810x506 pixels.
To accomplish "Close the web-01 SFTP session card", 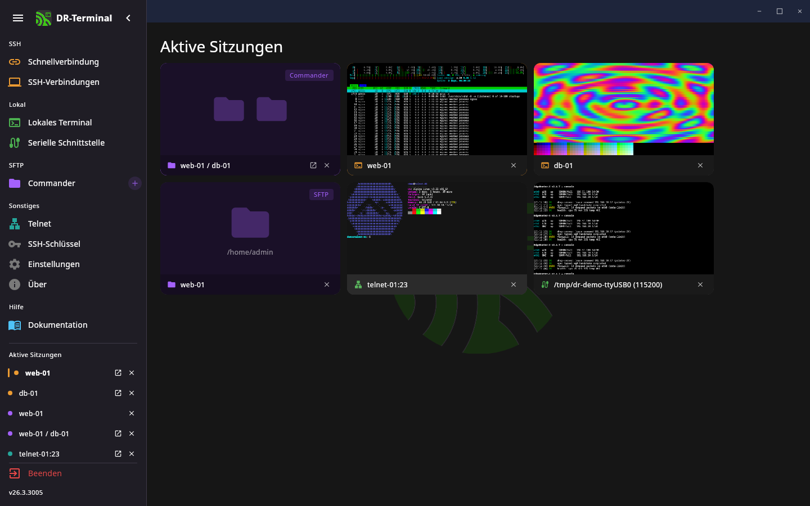I will click(327, 284).
